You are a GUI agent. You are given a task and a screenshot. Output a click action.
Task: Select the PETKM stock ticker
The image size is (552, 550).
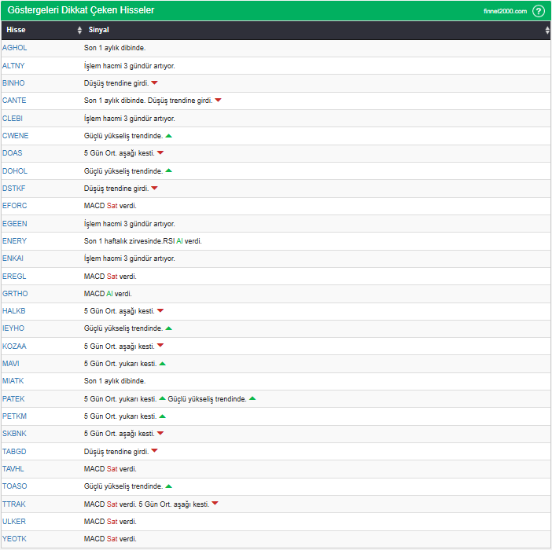point(15,416)
